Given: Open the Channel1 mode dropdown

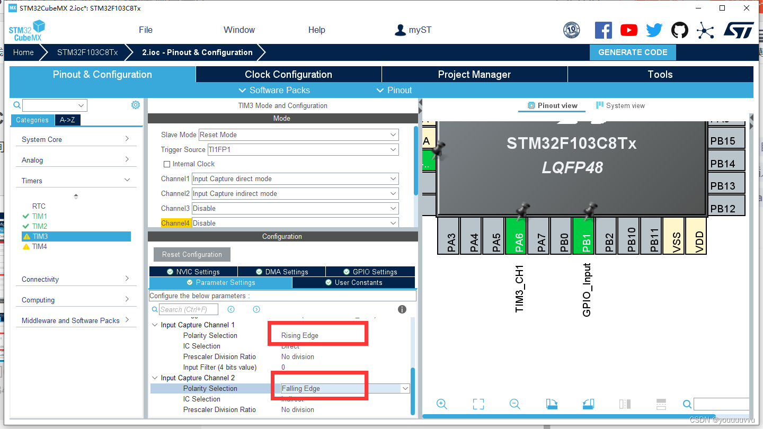Looking at the screenshot, I should point(295,178).
